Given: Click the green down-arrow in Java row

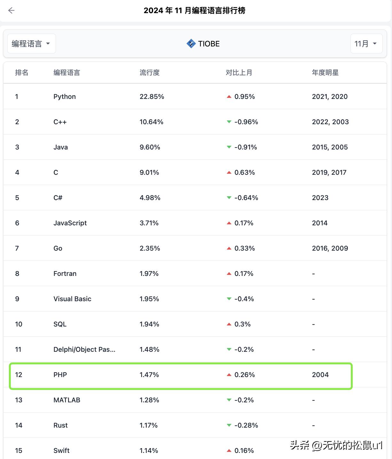Looking at the screenshot, I should tap(229, 147).
